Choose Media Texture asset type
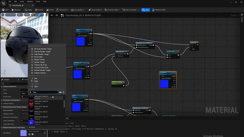This screenshot has height=137, width=244. [39, 59]
